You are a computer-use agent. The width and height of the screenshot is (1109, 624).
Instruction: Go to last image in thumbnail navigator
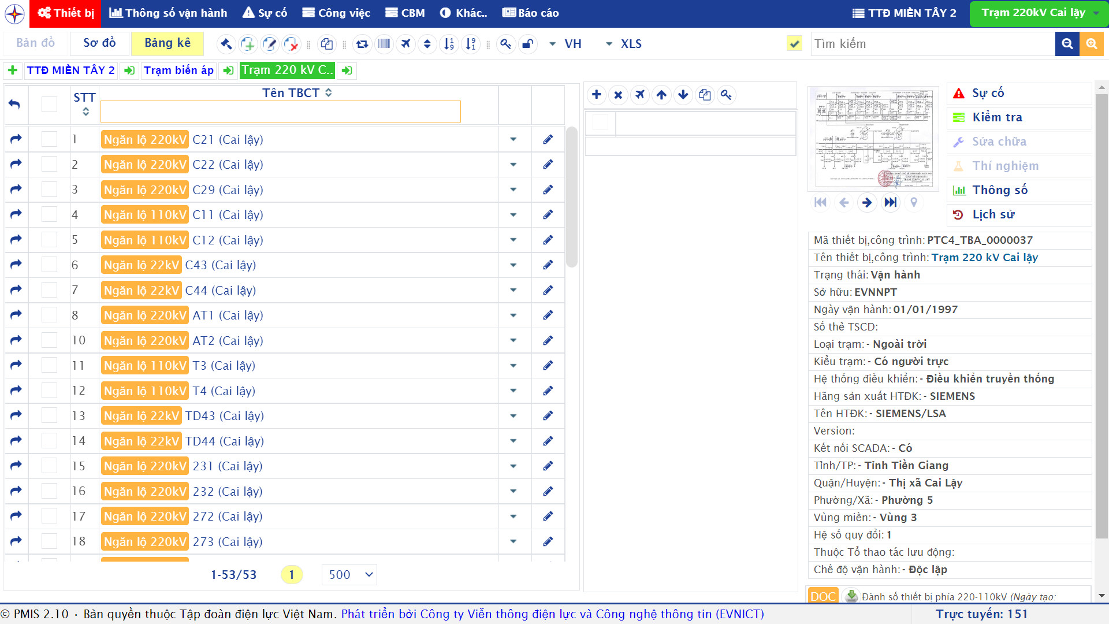[x=890, y=202]
